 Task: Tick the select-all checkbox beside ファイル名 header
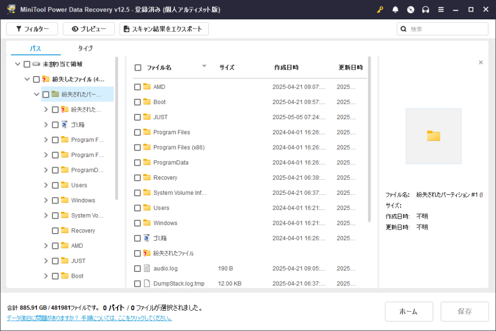138,67
